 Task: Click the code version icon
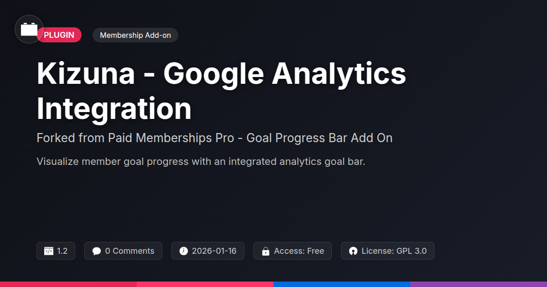pyautogui.click(x=49, y=251)
